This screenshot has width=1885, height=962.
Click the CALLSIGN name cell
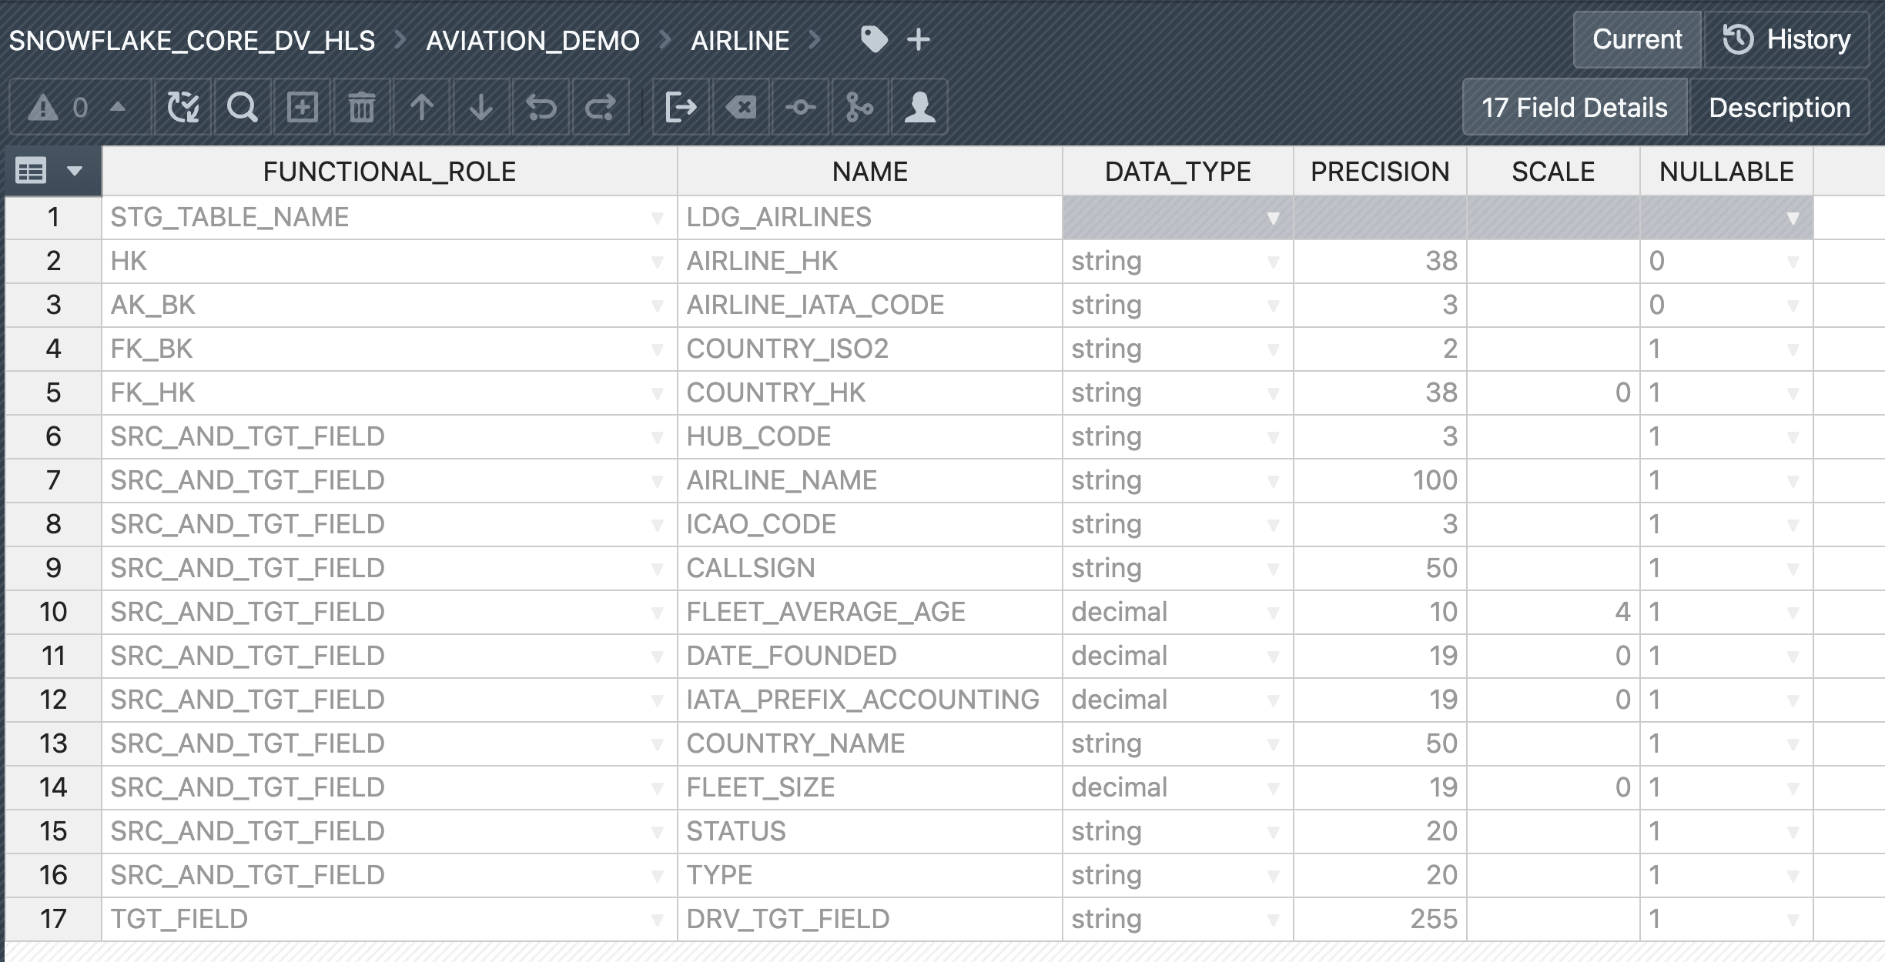coord(869,568)
